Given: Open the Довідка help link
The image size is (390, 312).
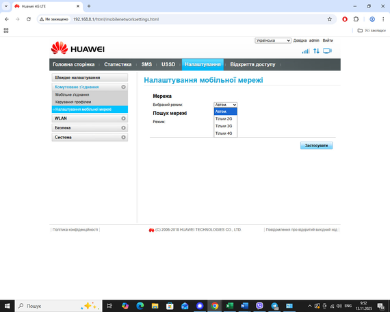Looking at the screenshot, I should pyautogui.click(x=300, y=40).
